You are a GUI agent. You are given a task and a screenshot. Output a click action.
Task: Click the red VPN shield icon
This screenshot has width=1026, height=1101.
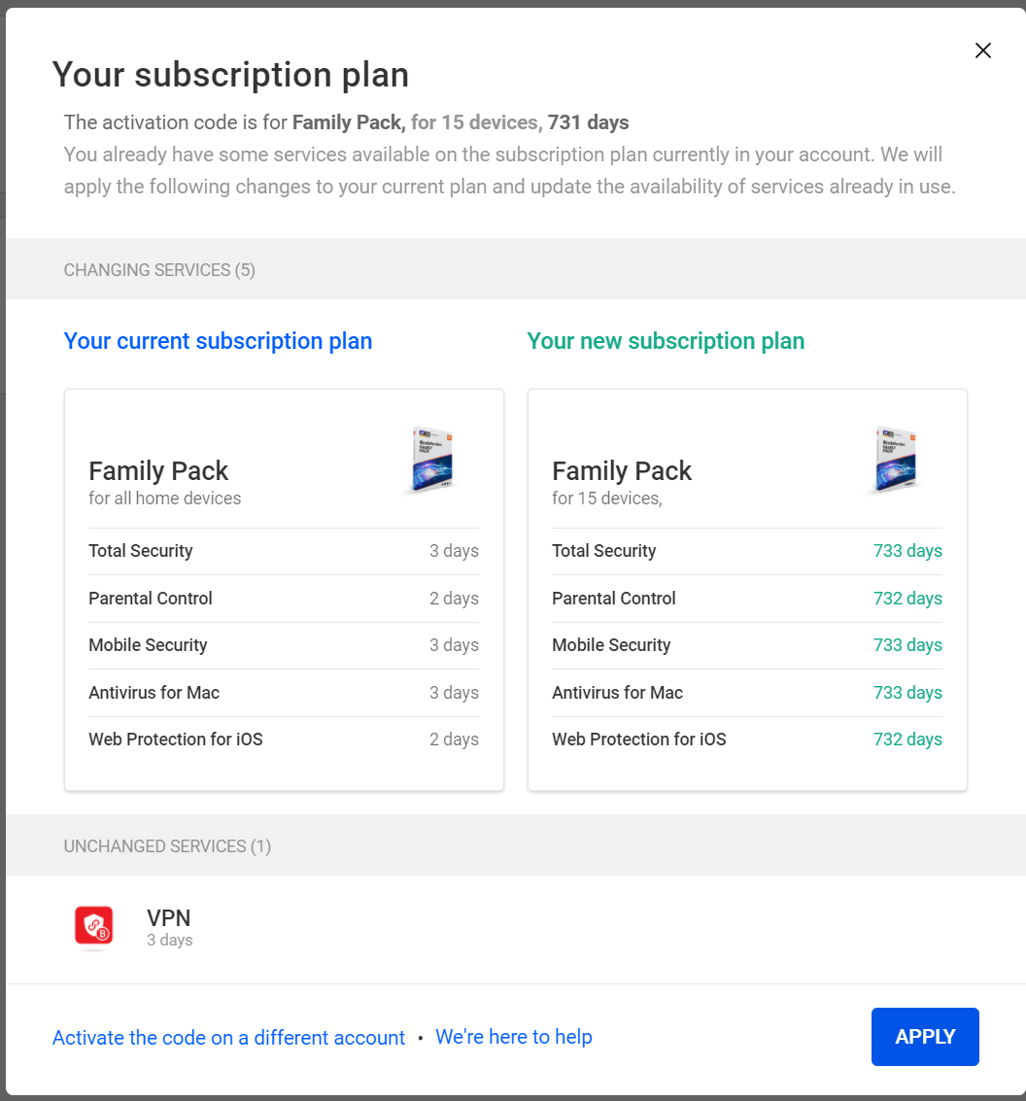[94, 926]
